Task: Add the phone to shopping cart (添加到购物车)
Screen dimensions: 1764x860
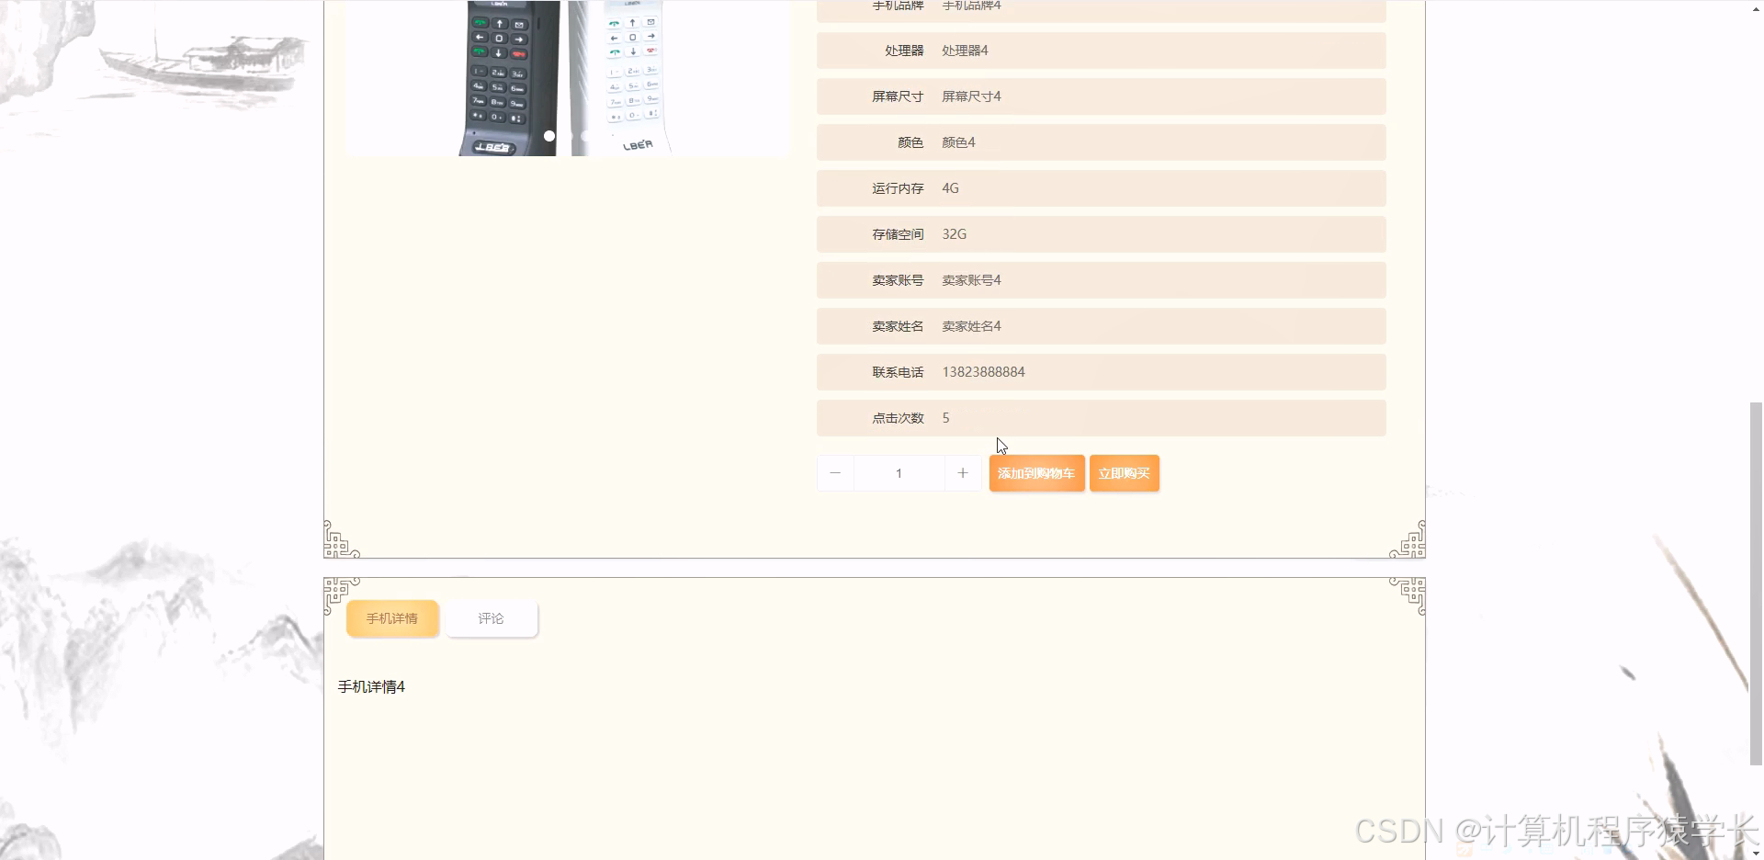Action: [1036, 473]
